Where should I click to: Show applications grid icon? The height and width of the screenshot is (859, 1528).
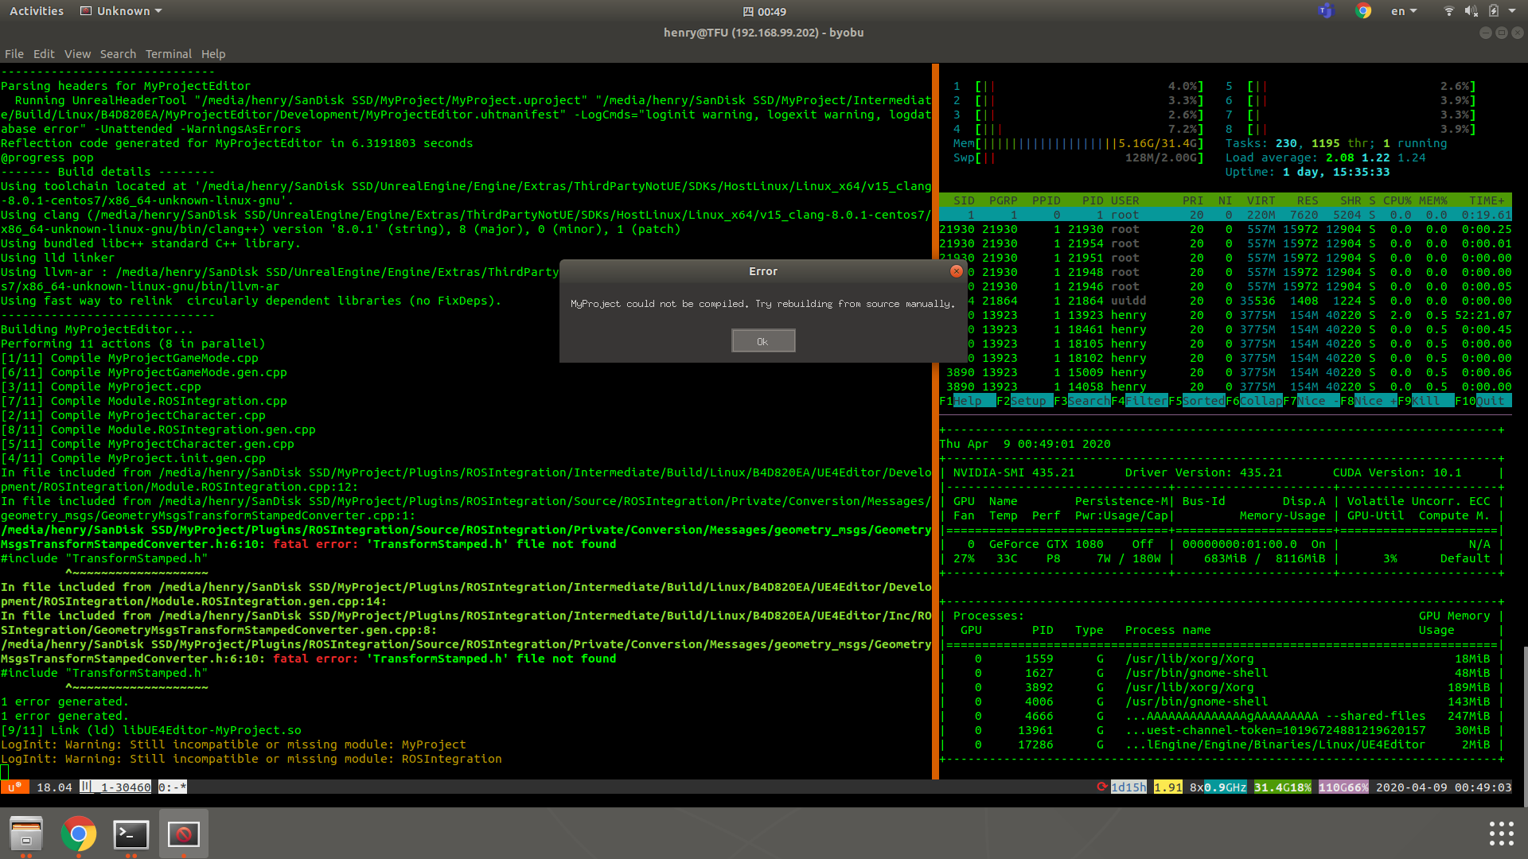[1501, 834]
